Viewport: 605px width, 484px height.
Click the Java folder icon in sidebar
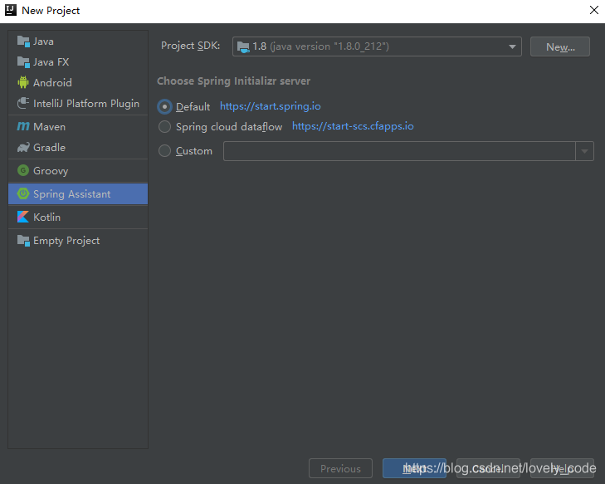coord(23,42)
